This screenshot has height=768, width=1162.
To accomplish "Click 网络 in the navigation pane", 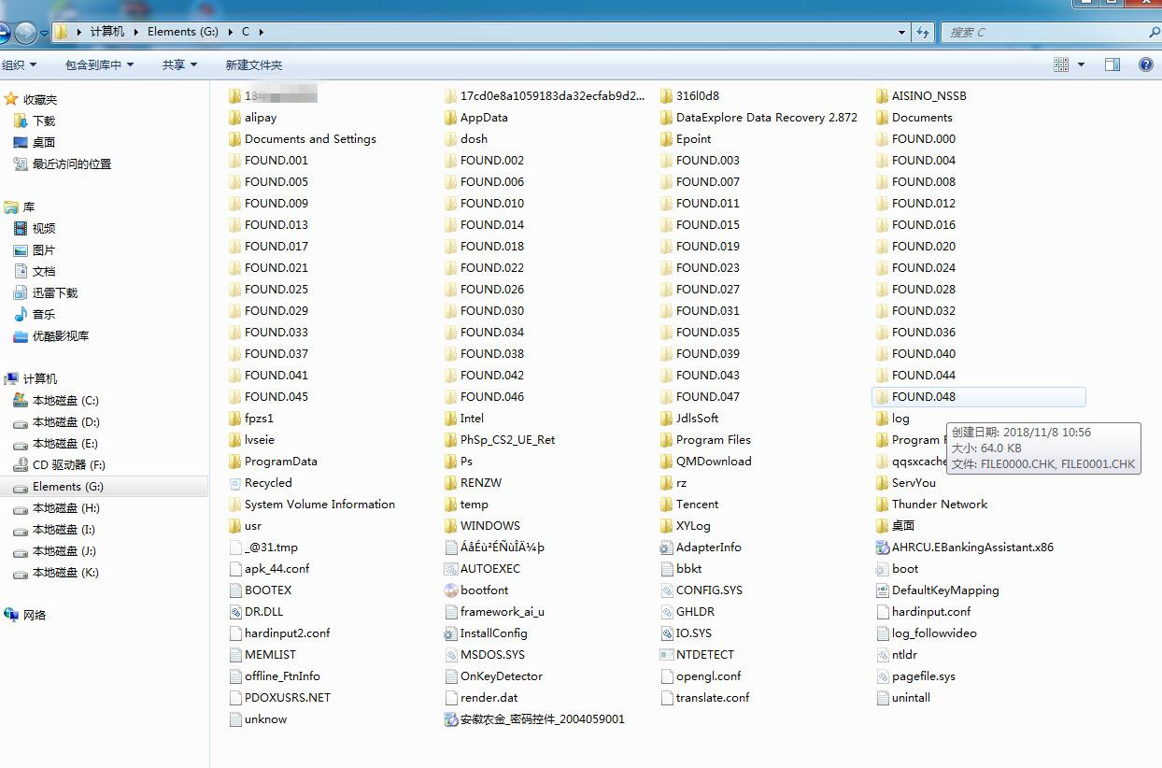I will pos(35,615).
